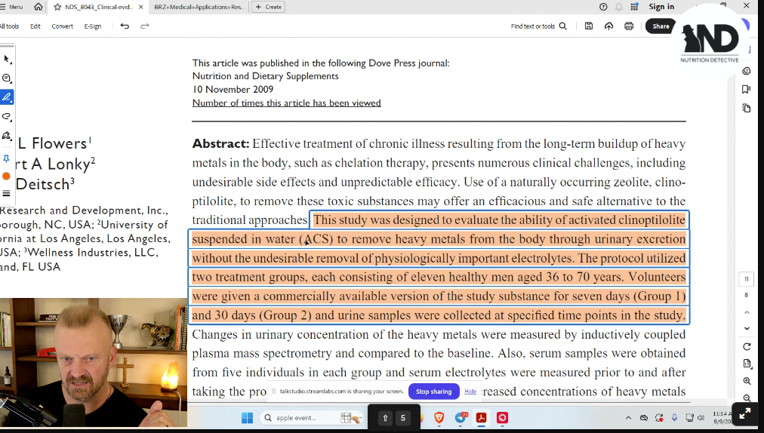Select the freehand lasso draw tool
This screenshot has height=433, width=764.
(x=7, y=116)
